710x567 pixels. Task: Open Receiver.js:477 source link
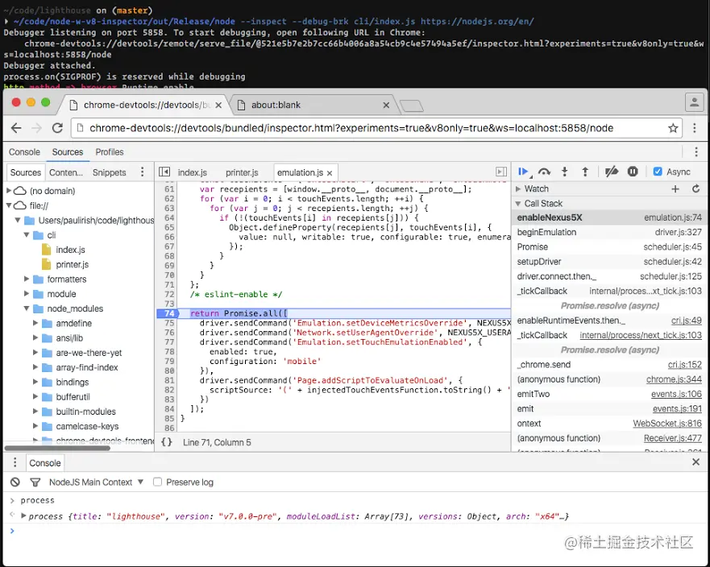(672, 438)
